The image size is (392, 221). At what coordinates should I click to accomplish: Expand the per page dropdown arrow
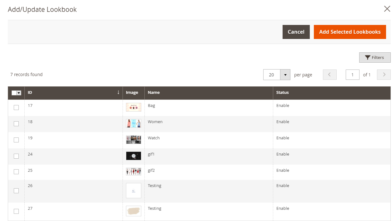coord(285,75)
